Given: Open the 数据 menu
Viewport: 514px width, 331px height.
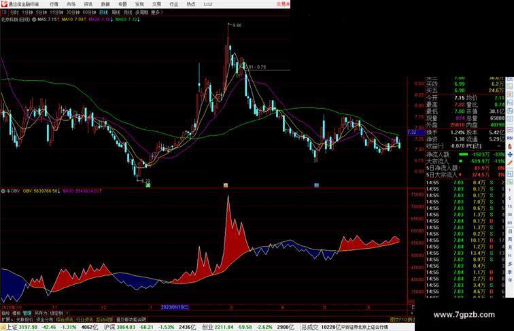Looking at the screenshot, I should click(105, 4).
